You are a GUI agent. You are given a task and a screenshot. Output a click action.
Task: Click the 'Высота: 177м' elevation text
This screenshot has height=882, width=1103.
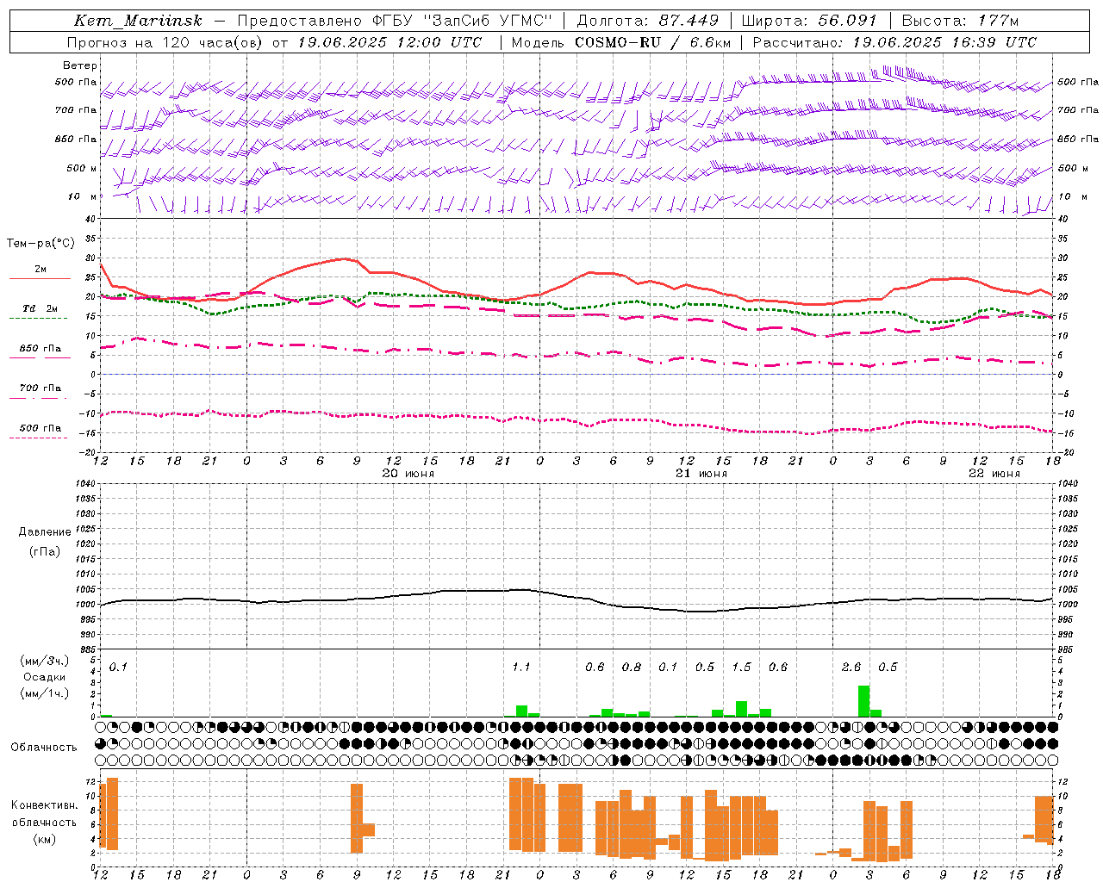[x=959, y=21]
